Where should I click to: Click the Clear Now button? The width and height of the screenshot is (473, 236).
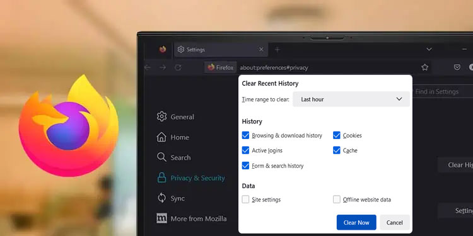click(356, 222)
